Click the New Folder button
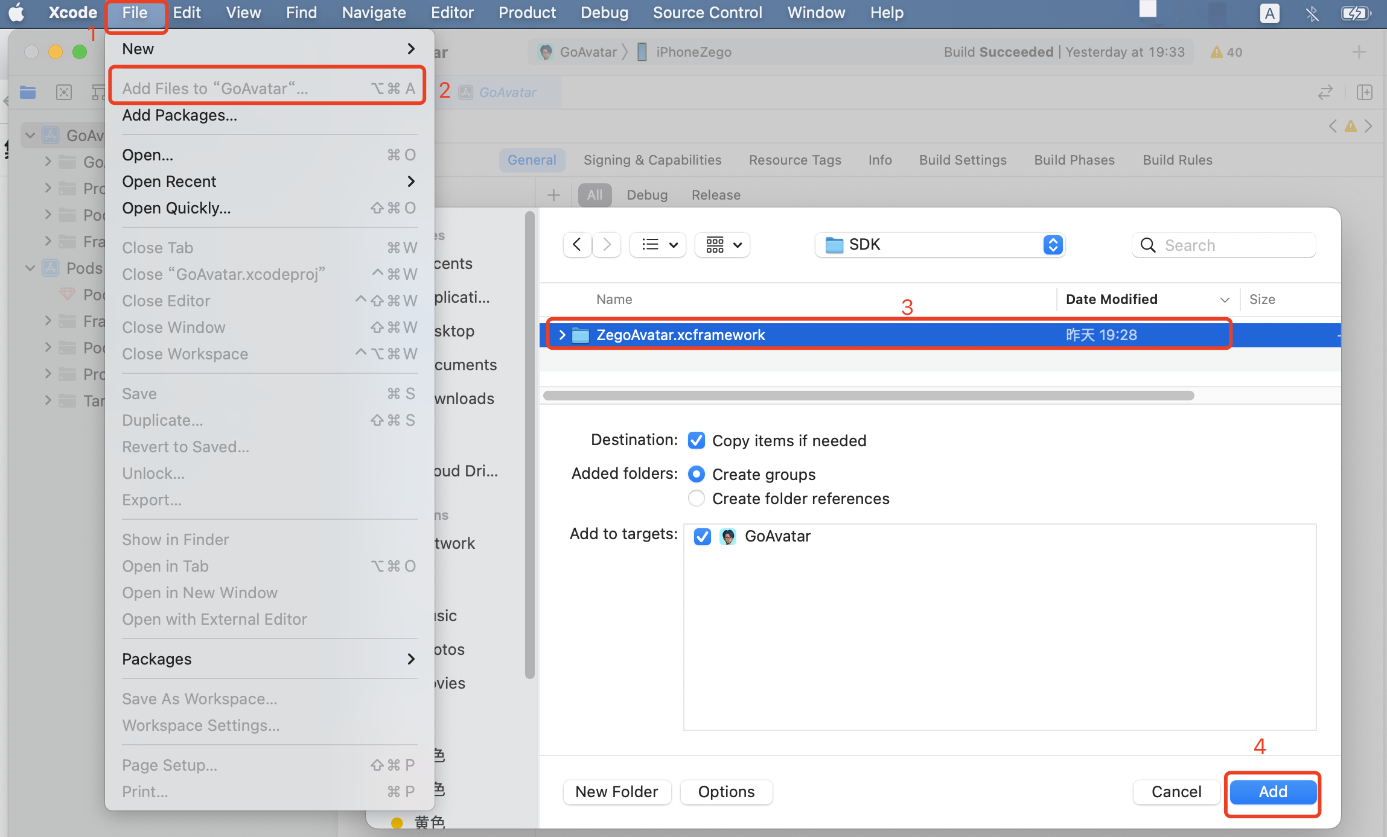 (x=617, y=792)
